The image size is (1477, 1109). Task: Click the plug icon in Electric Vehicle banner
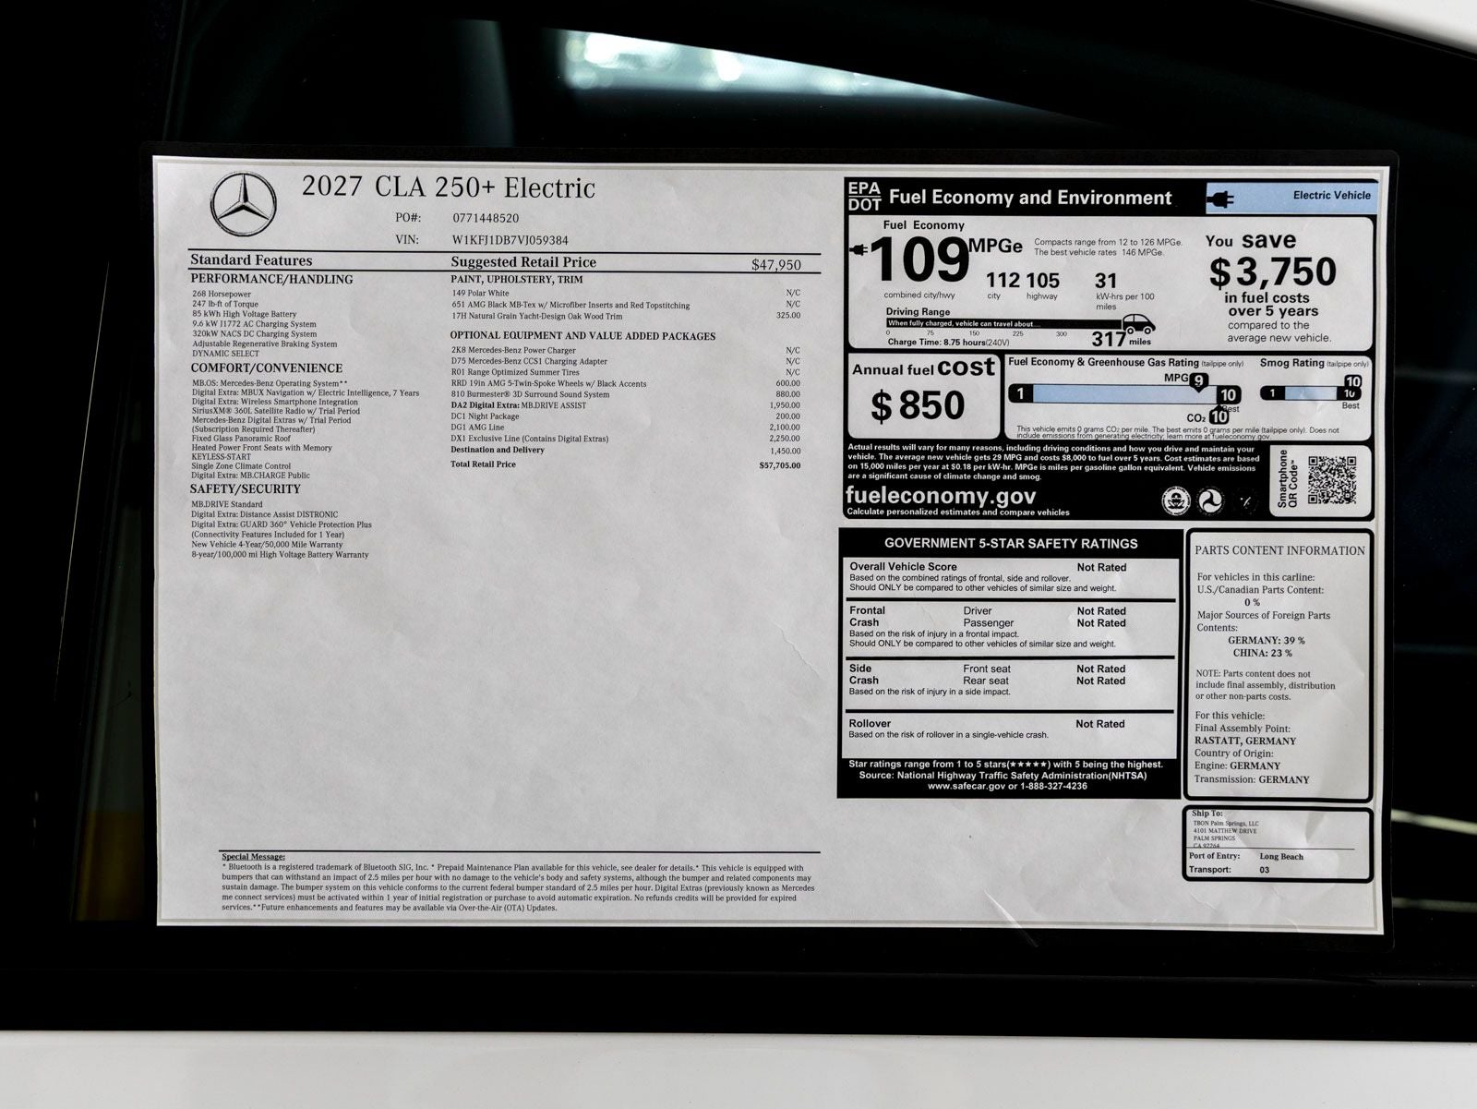pos(1221,198)
